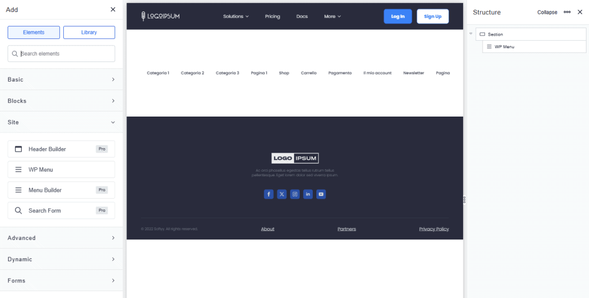Select the Section row in Structure
The width and height of the screenshot is (589, 298).
coord(531,34)
